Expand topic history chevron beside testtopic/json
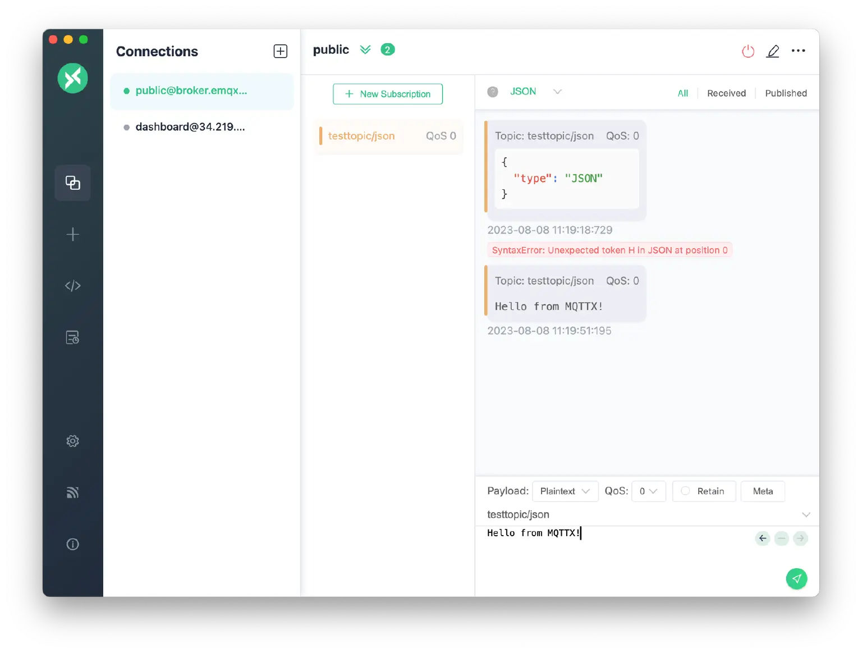This screenshot has width=862, height=653. (x=806, y=515)
